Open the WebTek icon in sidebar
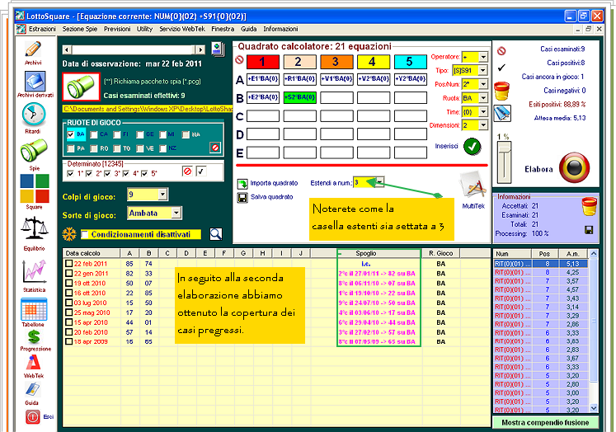 [x=33, y=364]
